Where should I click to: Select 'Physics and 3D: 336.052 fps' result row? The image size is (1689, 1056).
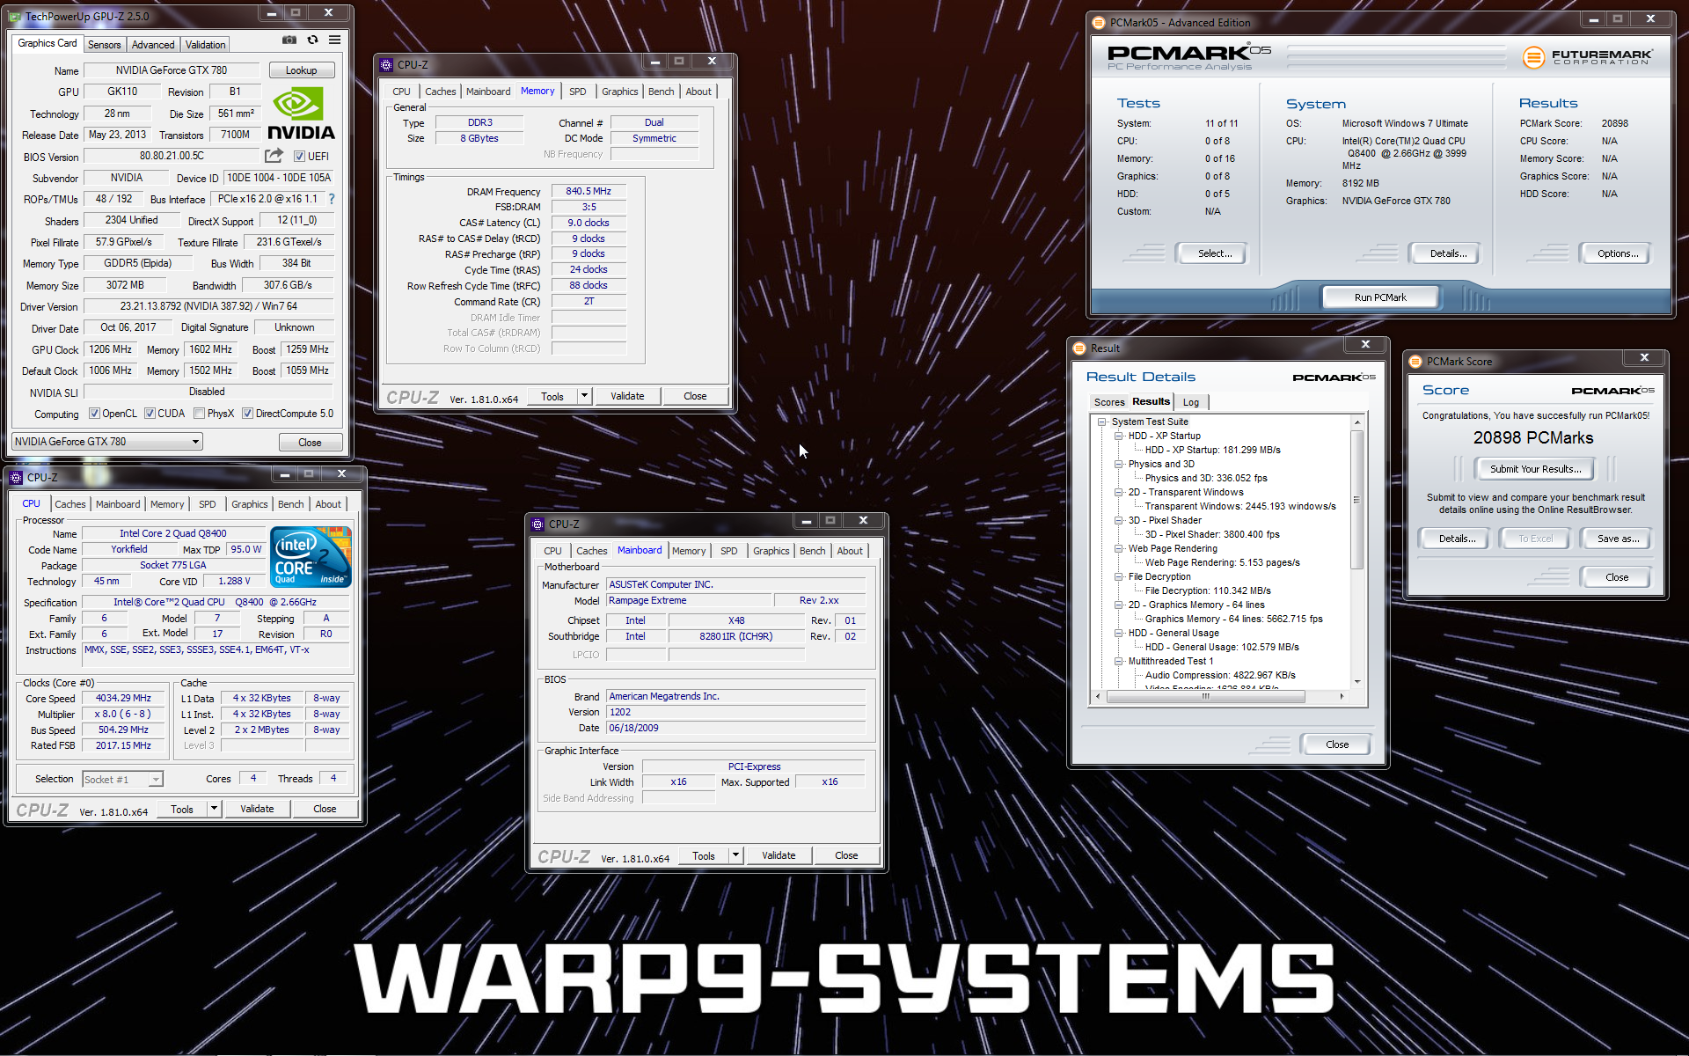(x=1205, y=479)
